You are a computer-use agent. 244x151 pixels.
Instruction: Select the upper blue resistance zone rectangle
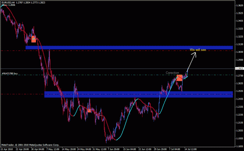(129, 48)
